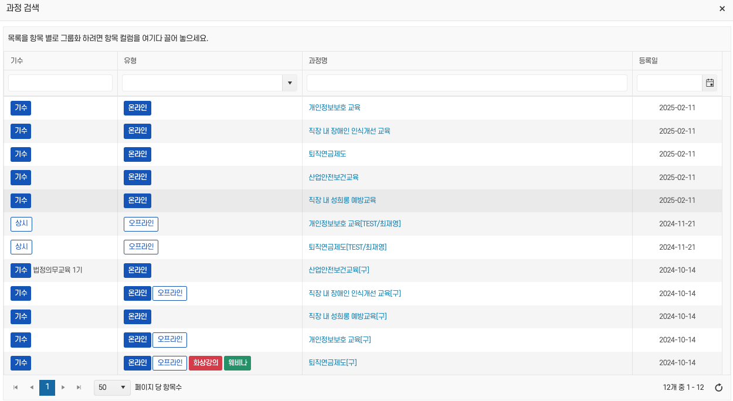Go to the previous page arrow
Screen dimensions: 733x401
tap(32, 388)
